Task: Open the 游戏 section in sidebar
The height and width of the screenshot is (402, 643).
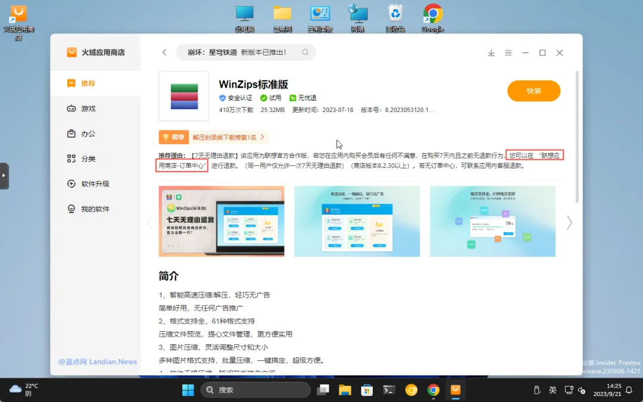Action: click(95, 109)
